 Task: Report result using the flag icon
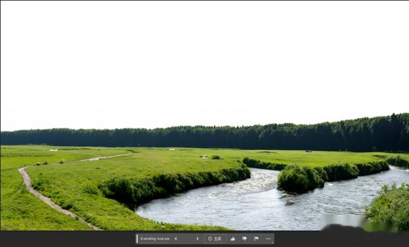point(256,239)
